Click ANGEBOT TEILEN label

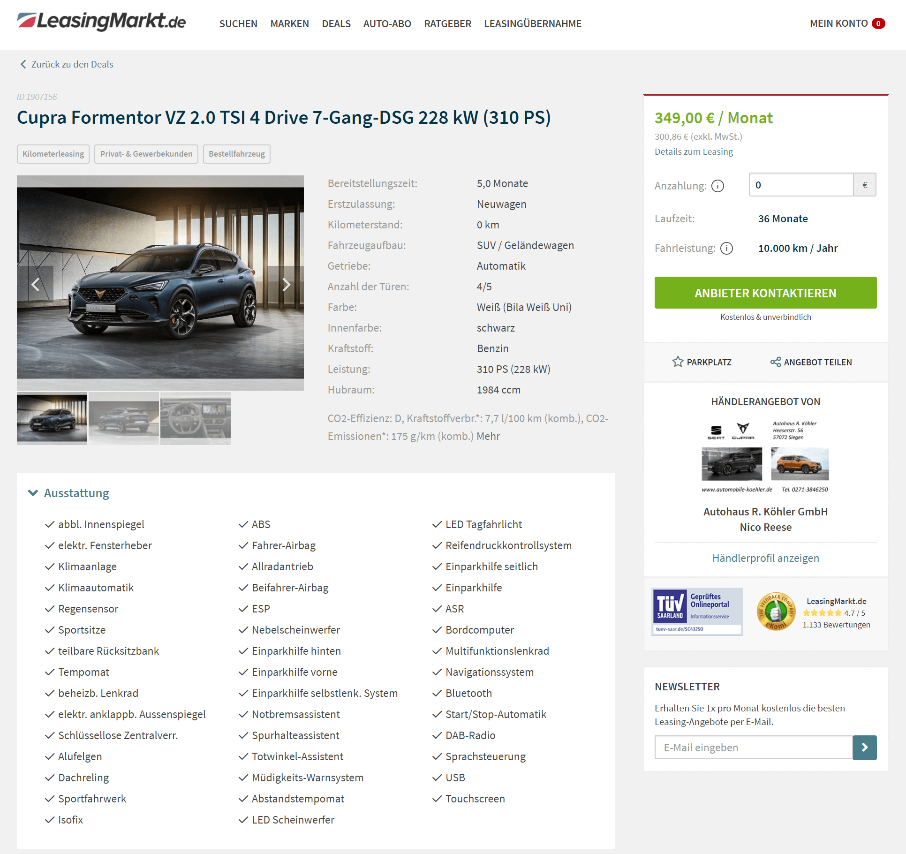click(x=817, y=362)
